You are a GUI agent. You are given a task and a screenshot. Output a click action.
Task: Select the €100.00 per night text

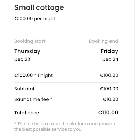[x=35, y=19]
